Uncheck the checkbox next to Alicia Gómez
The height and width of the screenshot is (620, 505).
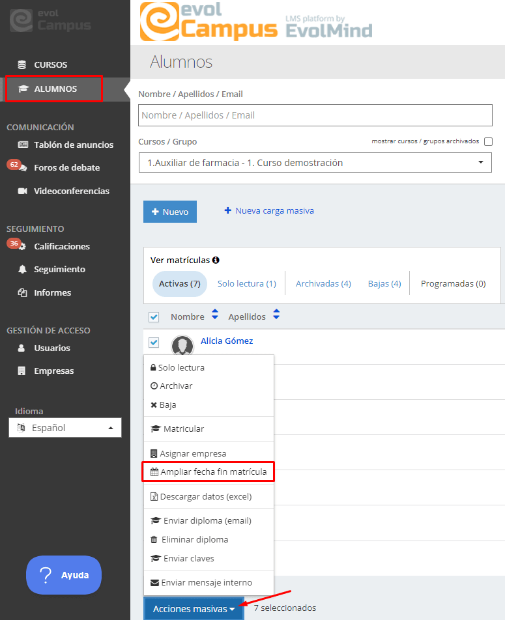154,342
